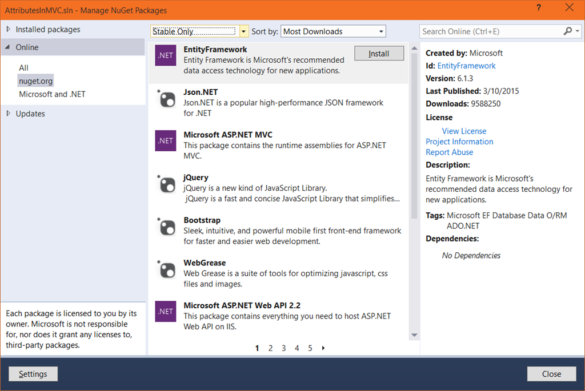The width and height of the screenshot is (585, 391).
Task: Click the jQuery package icon
Action: (166, 184)
